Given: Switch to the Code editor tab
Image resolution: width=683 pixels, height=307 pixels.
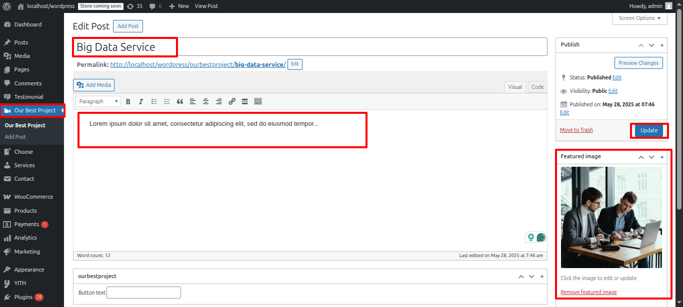Looking at the screenshot, I should 537,87.
